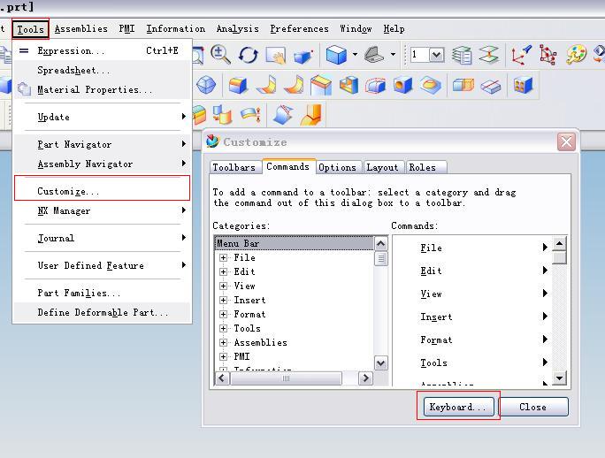Click the red-outlined offset block icon
The width and height of the screenshot is (605, 458).
point(375,85)
